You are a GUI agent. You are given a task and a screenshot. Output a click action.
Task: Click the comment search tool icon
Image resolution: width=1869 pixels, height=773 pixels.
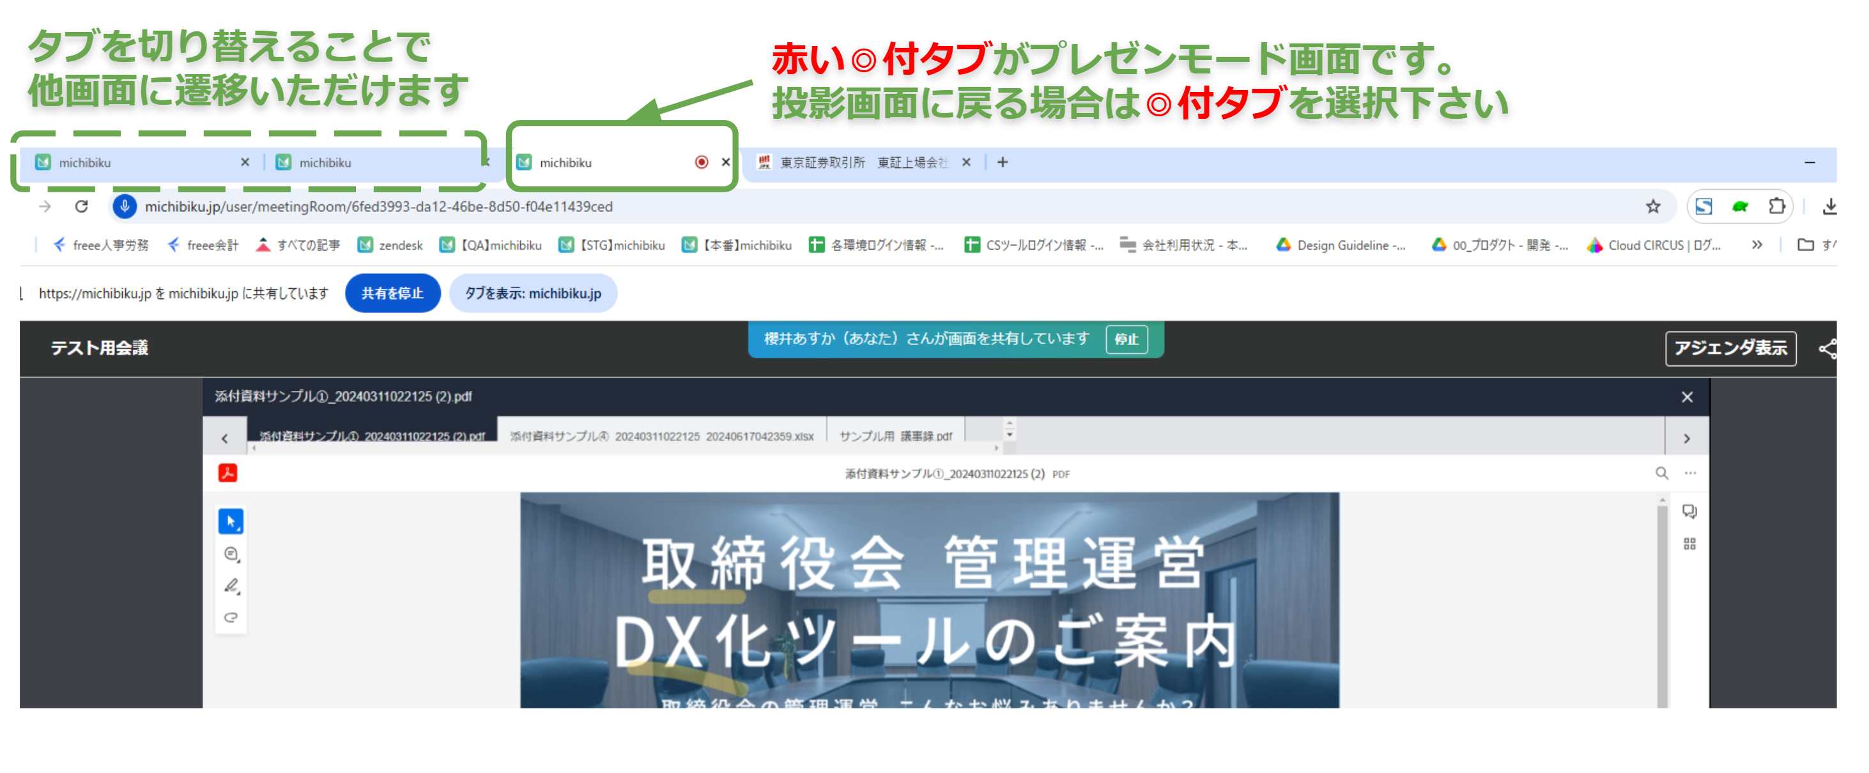tap(231, 554)
